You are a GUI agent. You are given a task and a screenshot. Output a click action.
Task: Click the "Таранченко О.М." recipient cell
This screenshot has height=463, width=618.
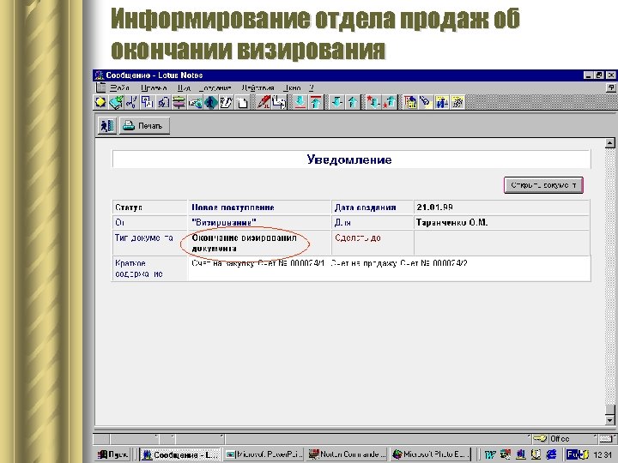click(x=501, y=223)
